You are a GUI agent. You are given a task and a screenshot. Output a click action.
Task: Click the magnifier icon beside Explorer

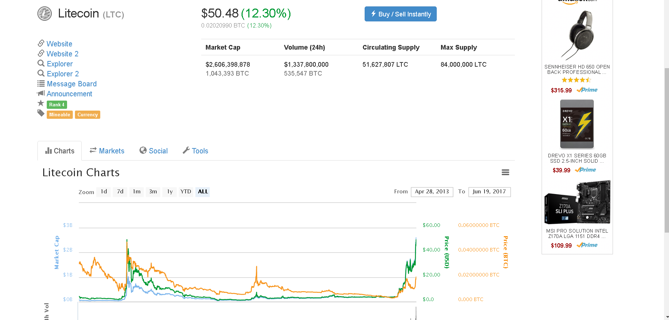(x=41, y=64)
